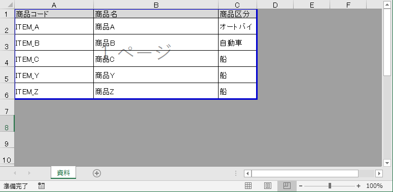Select cell containing 商品C

[x=156, y=59]
